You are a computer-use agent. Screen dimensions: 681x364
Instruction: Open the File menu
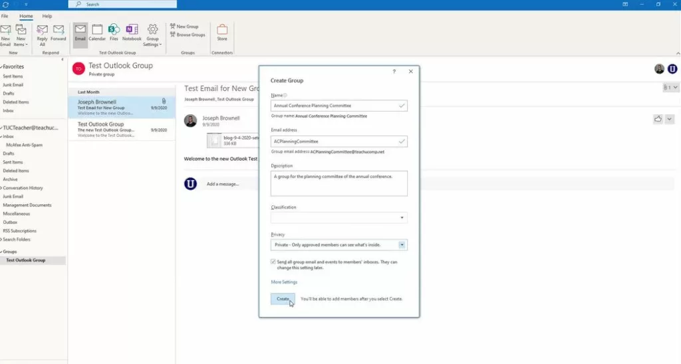(x=5, y=16)
